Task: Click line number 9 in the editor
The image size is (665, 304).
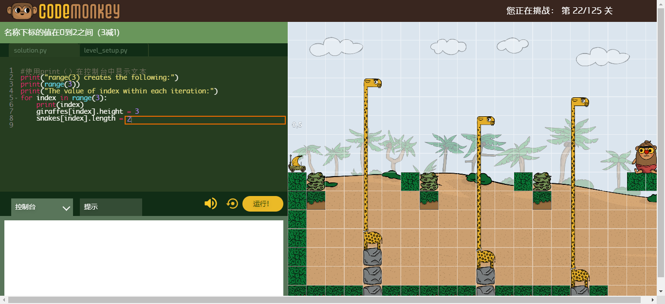Action: click(11, 125)
